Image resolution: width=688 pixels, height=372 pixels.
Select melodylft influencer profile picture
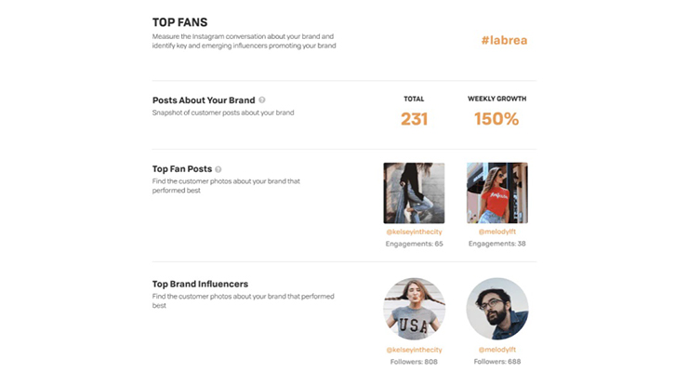(x=497, y=309)
